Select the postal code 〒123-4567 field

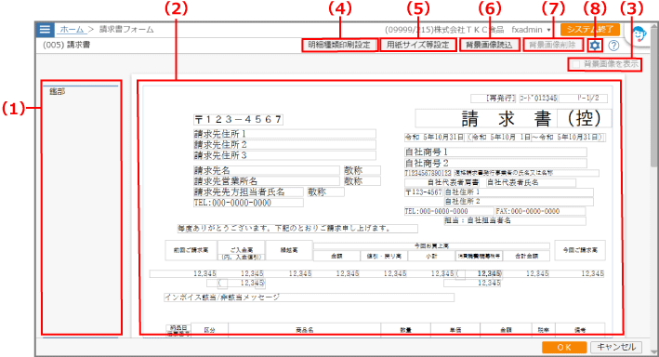point(238,119)
